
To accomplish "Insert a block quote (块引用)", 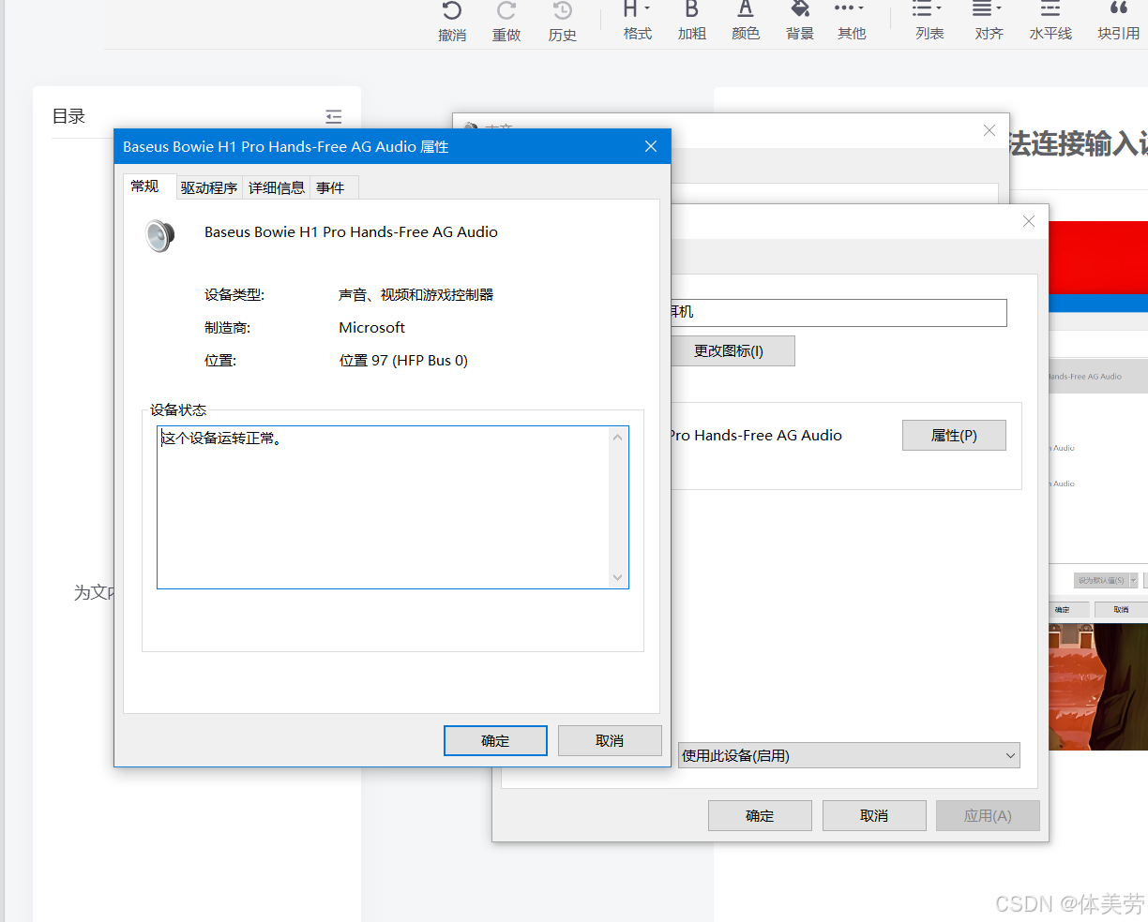I will tap(1119, 21).
